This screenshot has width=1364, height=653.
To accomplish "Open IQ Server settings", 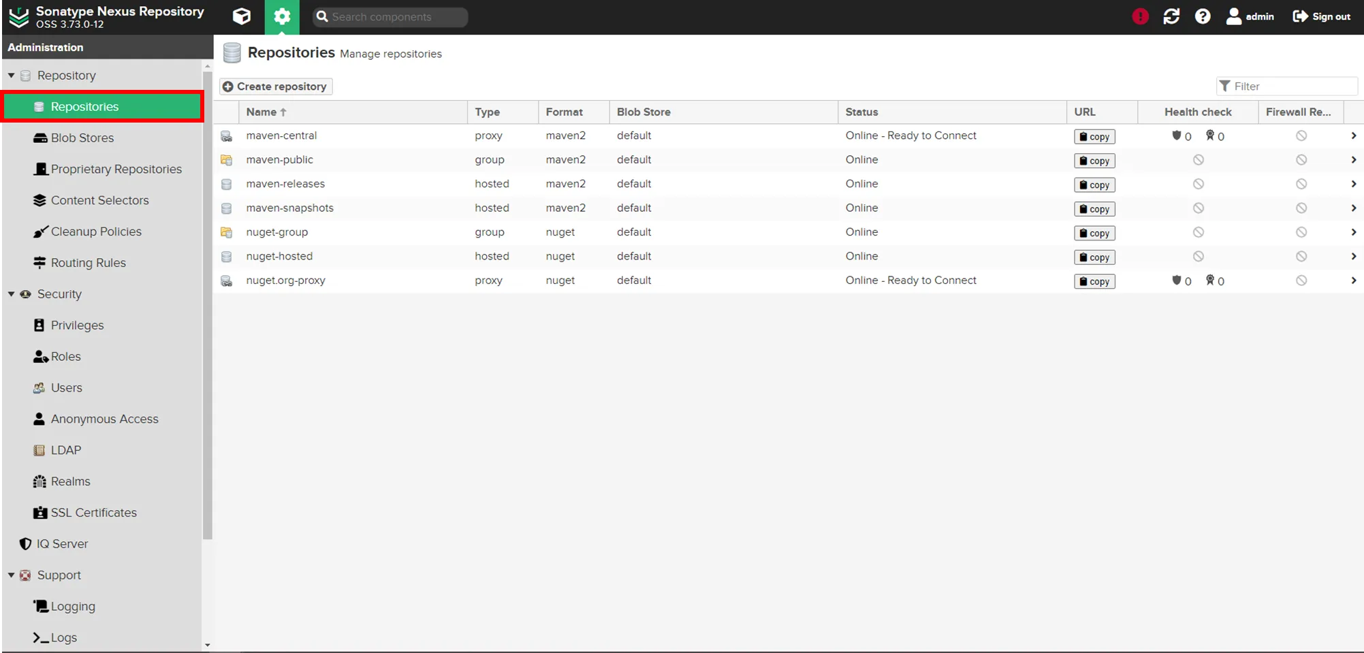I will pos(54,544).
